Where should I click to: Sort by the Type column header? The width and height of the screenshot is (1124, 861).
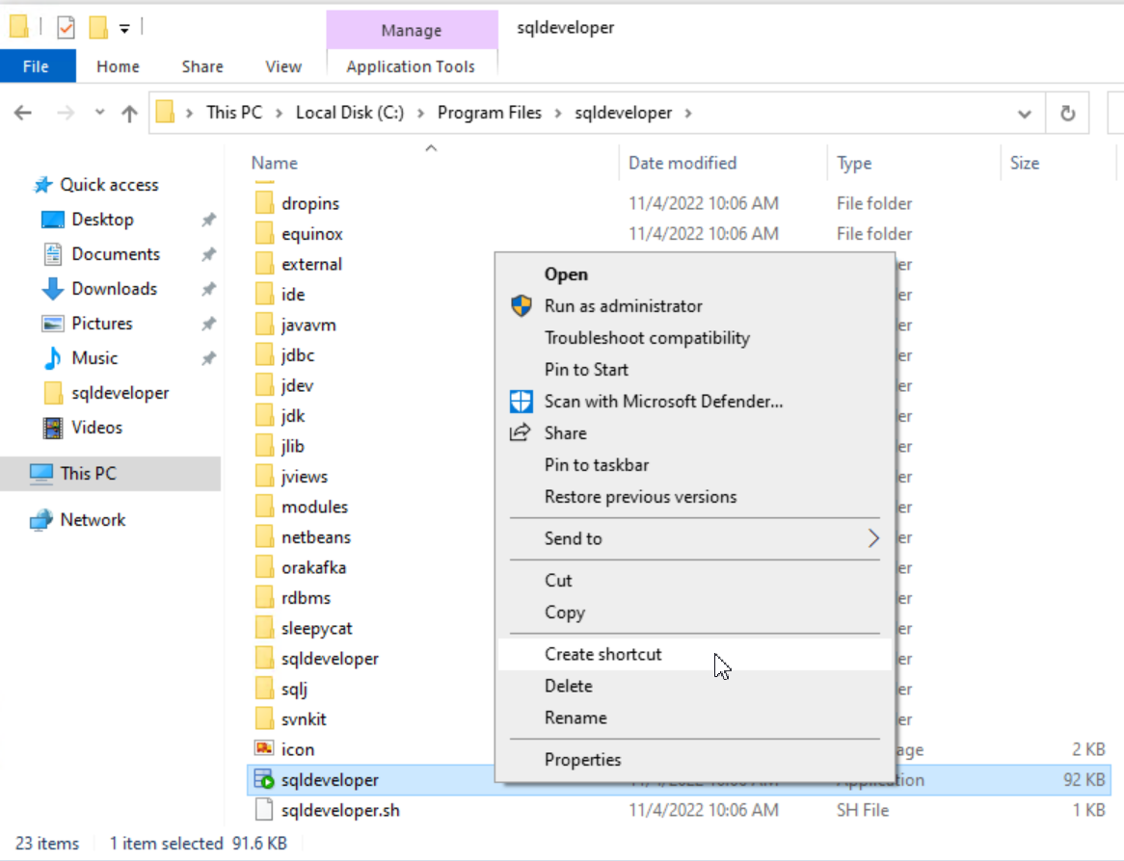[854, 164]
